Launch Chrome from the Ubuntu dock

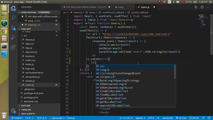[4, 31]
